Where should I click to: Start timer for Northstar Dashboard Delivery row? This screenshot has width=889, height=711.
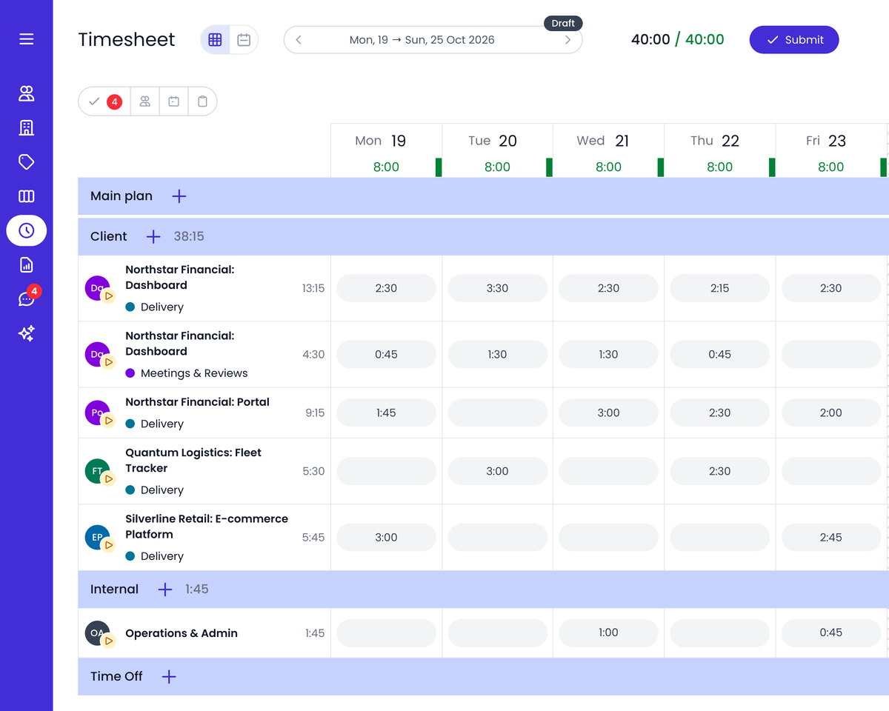[108, 296]
